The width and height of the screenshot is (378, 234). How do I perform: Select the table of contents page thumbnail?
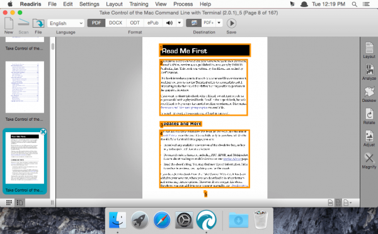coord(25,87)
